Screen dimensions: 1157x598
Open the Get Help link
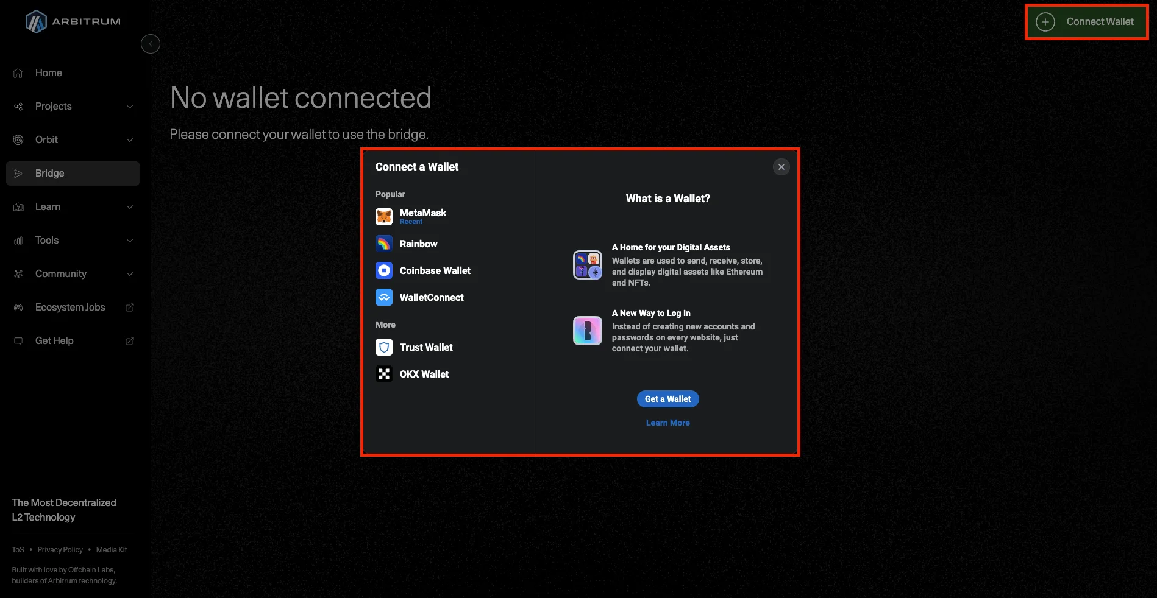(x=73, y=341)
